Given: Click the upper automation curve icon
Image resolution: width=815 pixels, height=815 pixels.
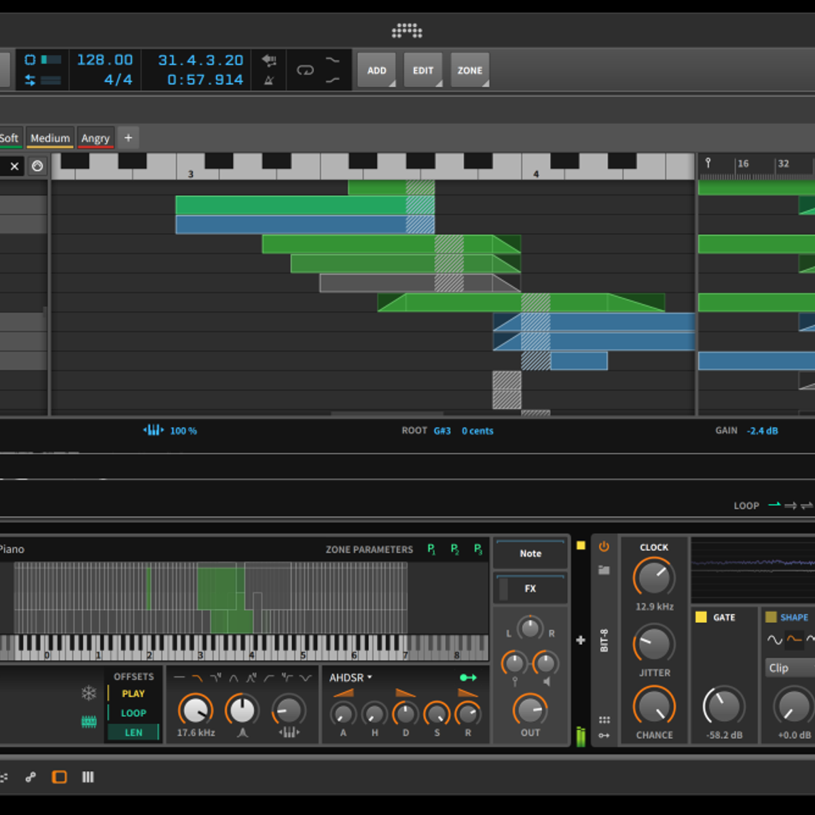Looking at the screenshot, I should (x=332, y=60).
